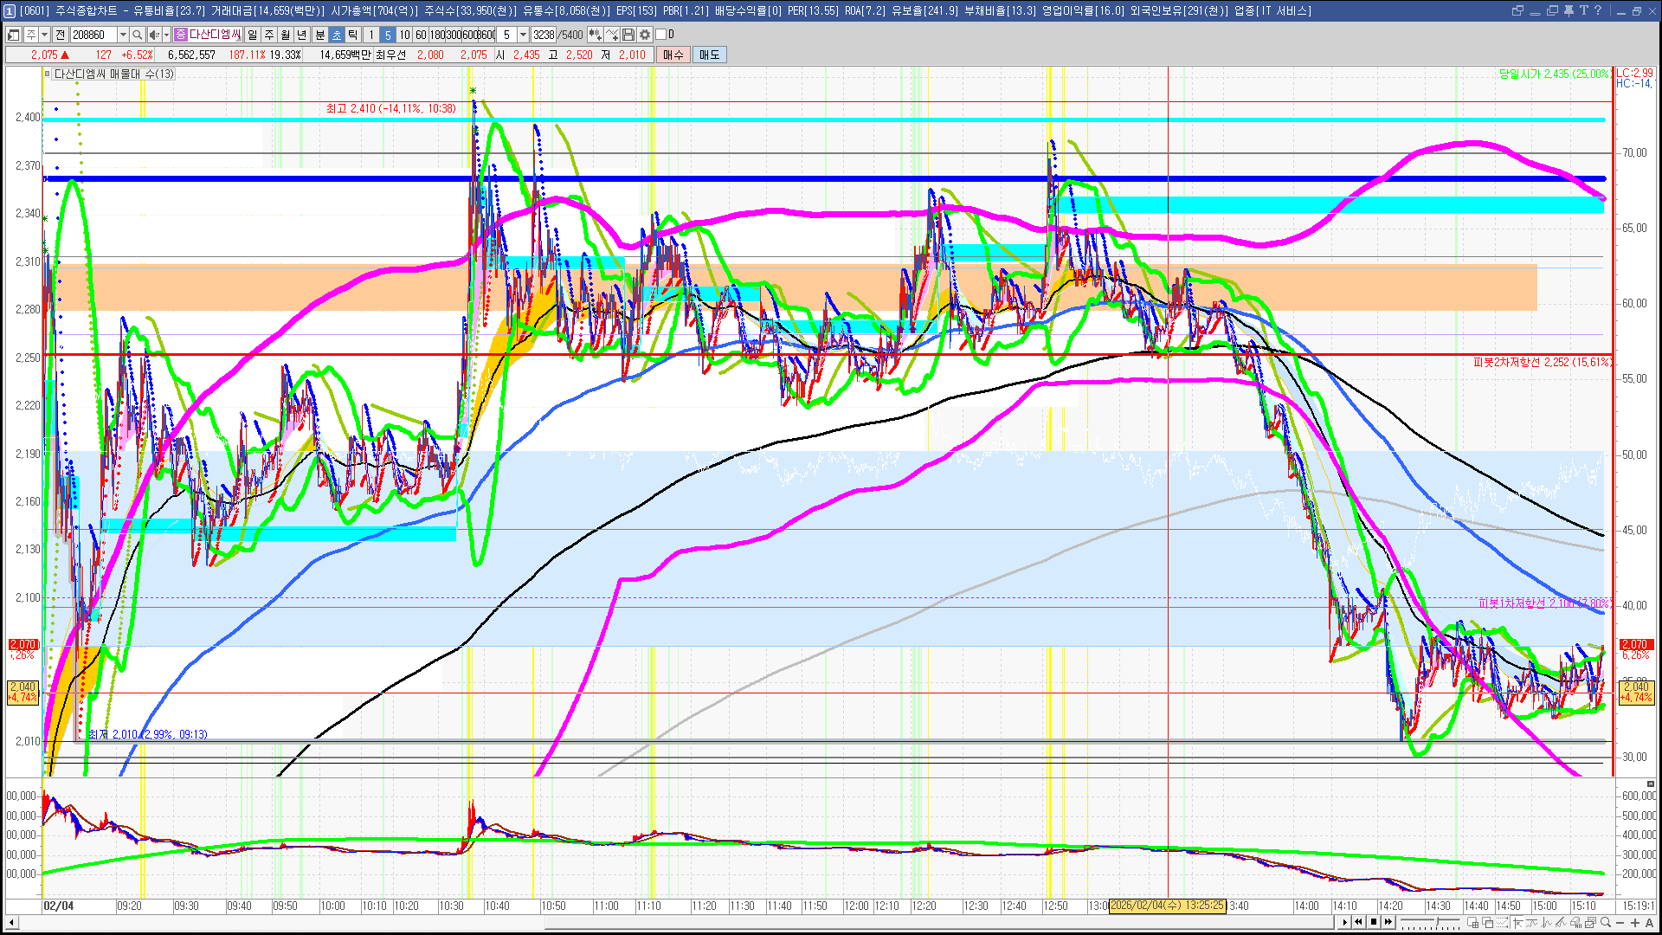Click the 매수 (buy) button
Screen dimensions: 1662x935
tap(673, 55)
